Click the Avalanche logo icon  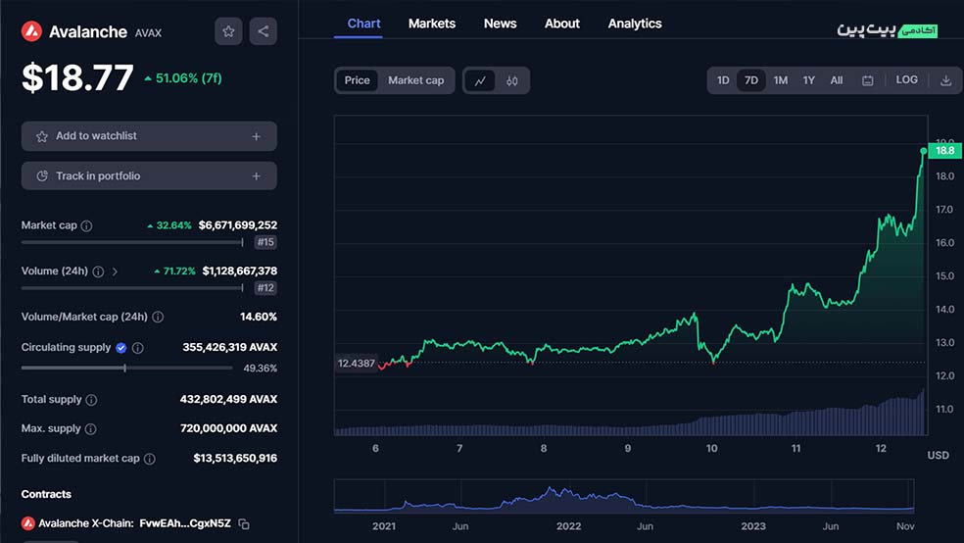point(31,31)
